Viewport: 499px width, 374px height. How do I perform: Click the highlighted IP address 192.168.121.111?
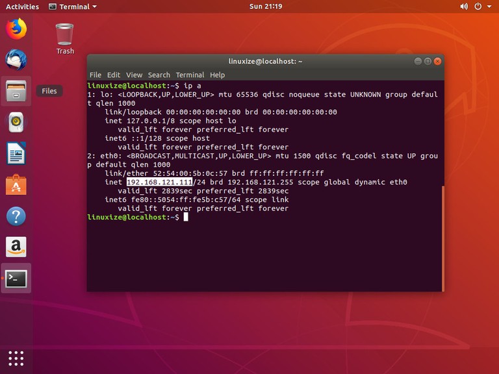pyautogui.click(x=160, y=182)
